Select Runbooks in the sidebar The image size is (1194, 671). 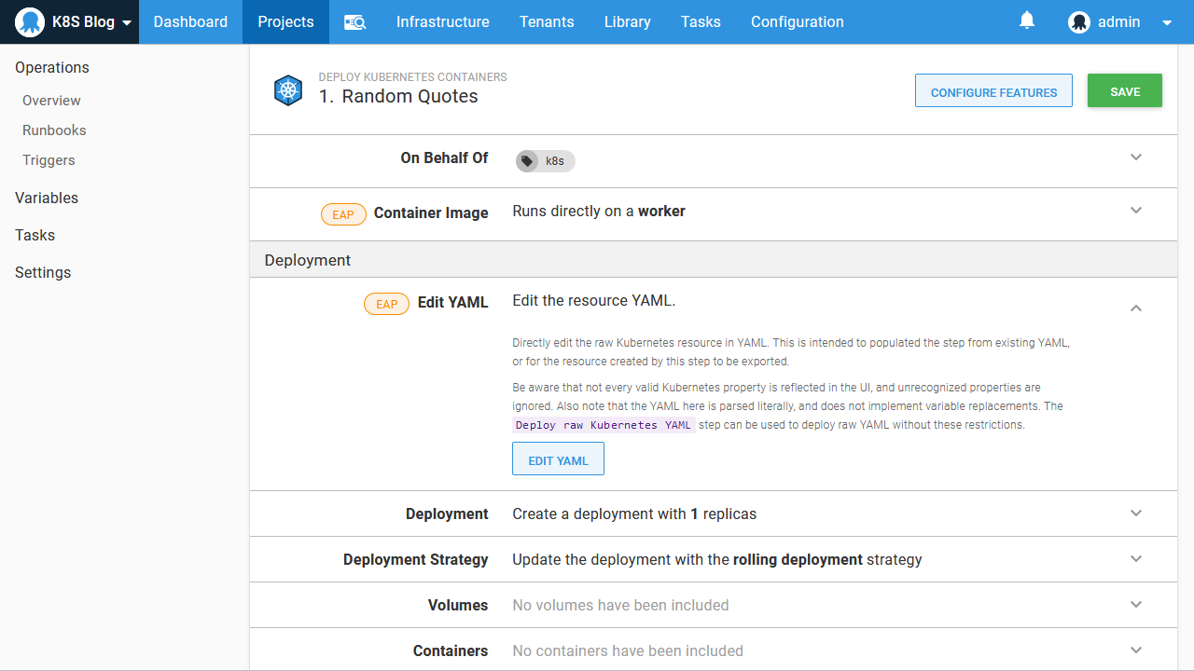54,130
